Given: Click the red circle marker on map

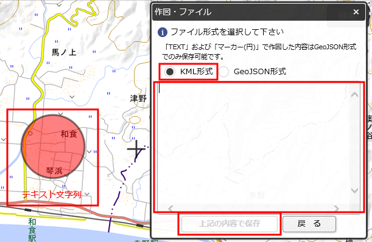Looking at the screenshot, I should point(53,147).
